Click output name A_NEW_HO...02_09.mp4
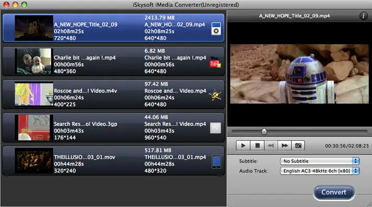 (x=175, y=25)
